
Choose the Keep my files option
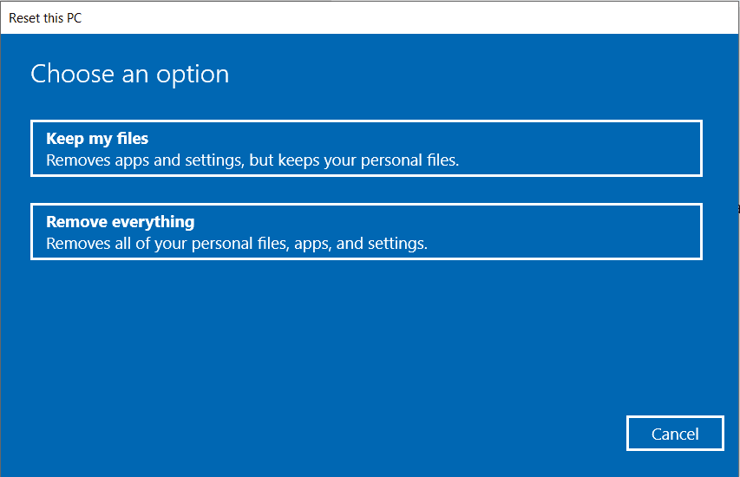tap(365, 148)
